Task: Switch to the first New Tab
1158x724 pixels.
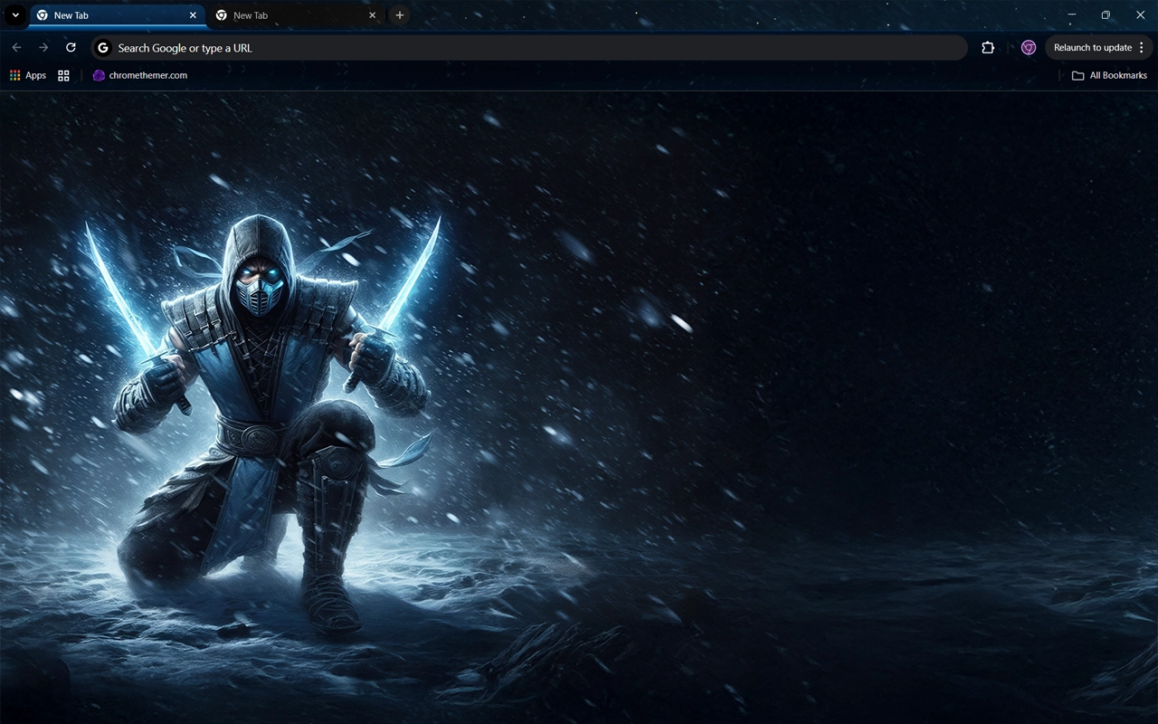Action: pyautogui.click(x=118, y=15)
